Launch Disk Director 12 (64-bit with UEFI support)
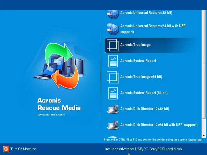Screen dimensions: 207x155 159,125
